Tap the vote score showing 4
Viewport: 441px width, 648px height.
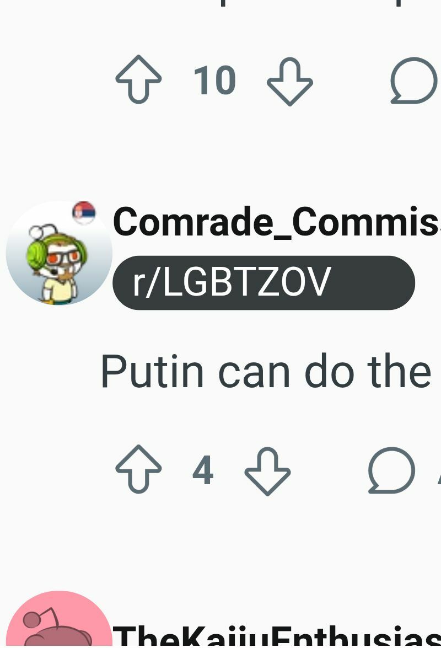coord(203,470)
